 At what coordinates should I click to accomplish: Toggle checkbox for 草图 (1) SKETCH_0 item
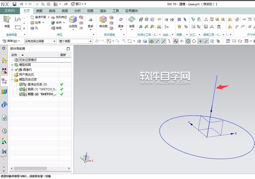tap(21, 89)
